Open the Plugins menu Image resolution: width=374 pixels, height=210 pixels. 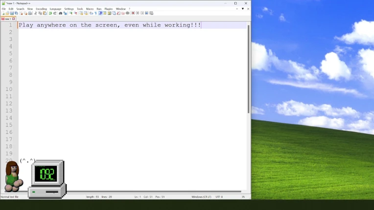click(x=108, y=9)
